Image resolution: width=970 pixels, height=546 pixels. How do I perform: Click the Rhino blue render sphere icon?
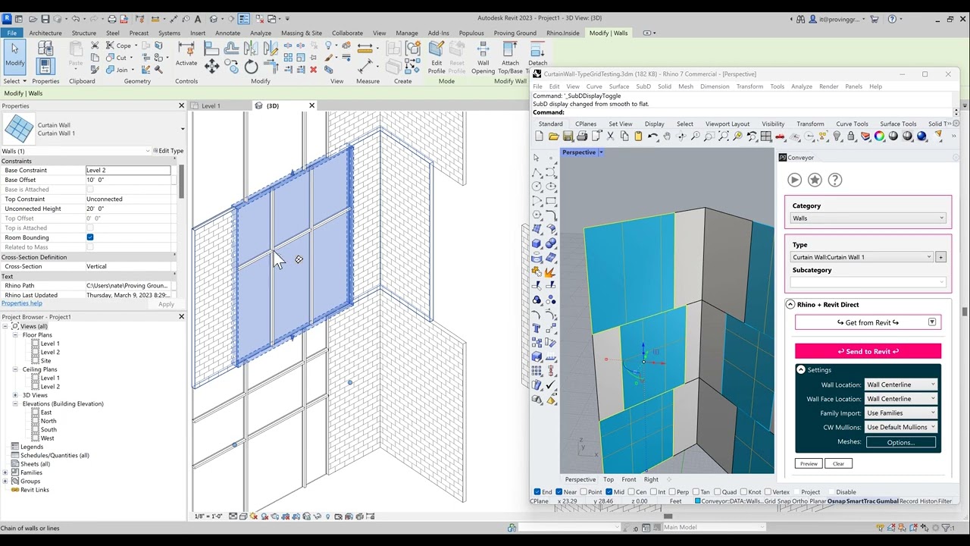click(921, 136)
